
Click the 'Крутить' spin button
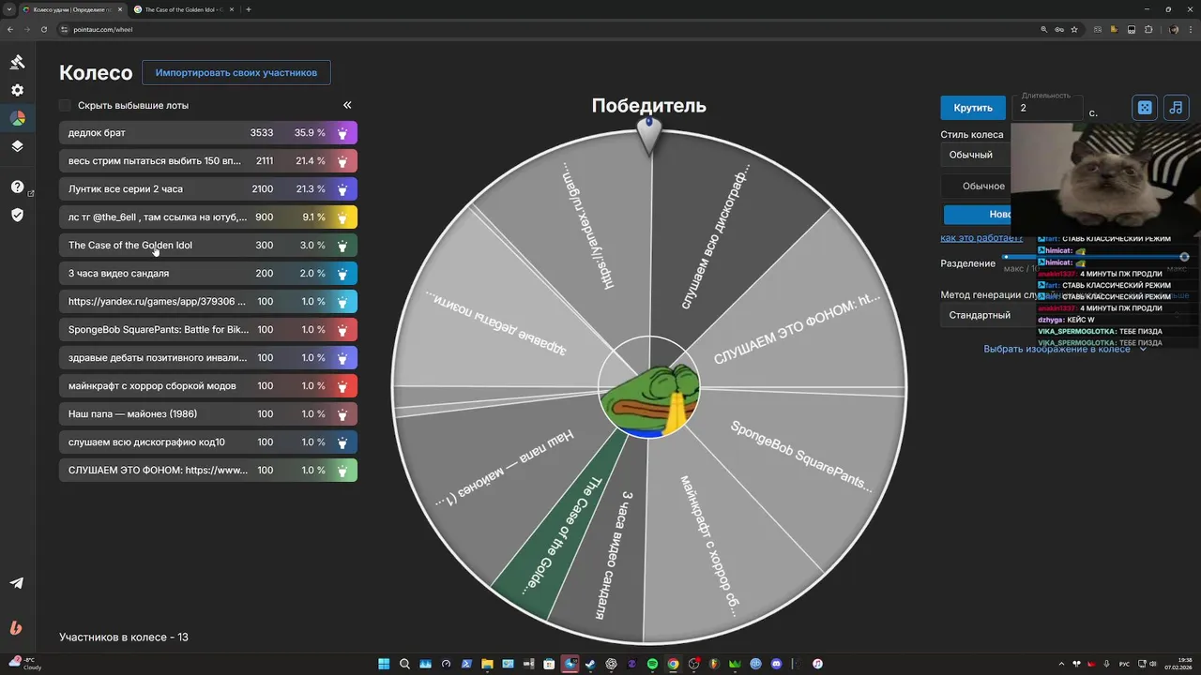click(973, 108)
